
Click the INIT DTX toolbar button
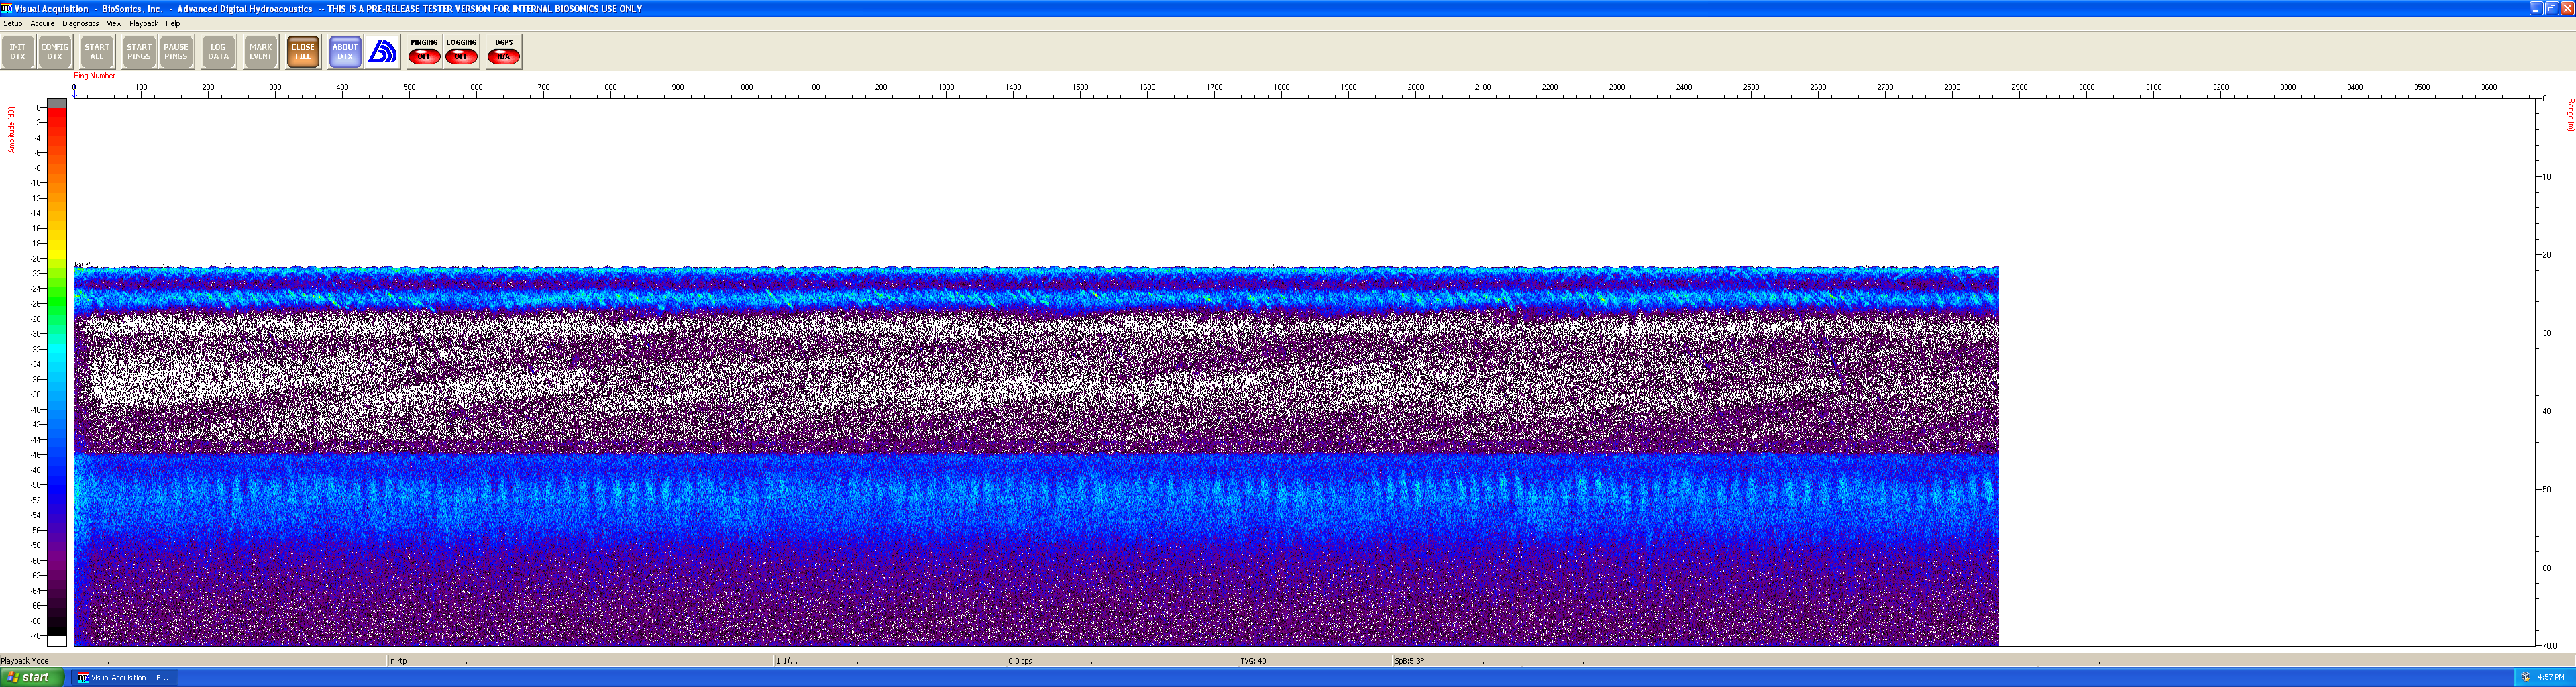pos(18,51)
